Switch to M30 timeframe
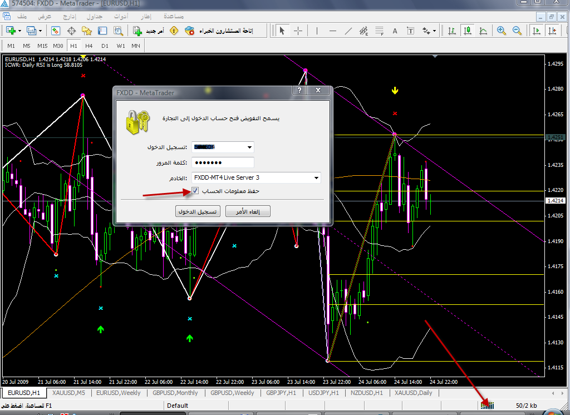Viewport: 570px width, 415px height. click(x=58, y=46)
